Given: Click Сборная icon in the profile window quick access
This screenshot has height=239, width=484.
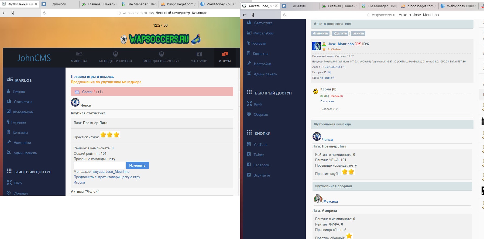Looking at the screenshot, I should click(249, 114).
